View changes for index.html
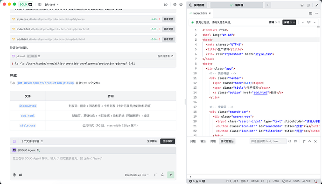The width and height of the screenshot is (322, 184). coord(168,29)
